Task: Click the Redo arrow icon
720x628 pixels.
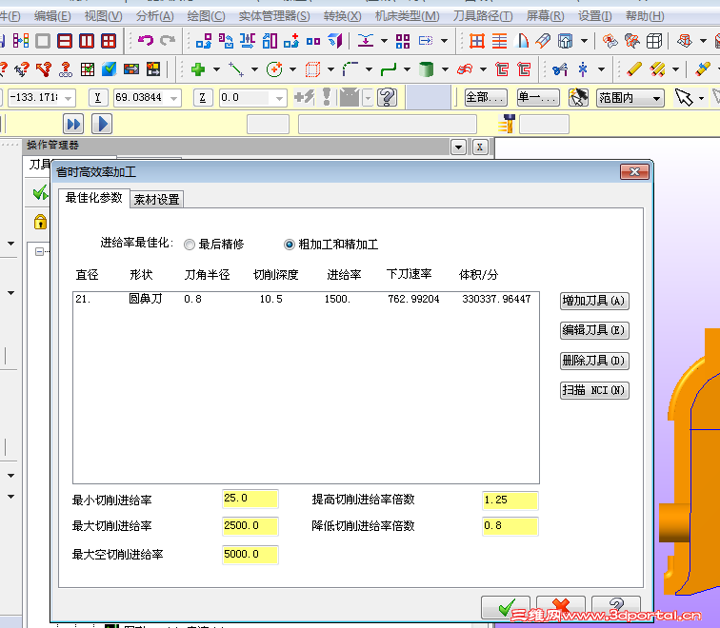Action: tap(168, 41)
